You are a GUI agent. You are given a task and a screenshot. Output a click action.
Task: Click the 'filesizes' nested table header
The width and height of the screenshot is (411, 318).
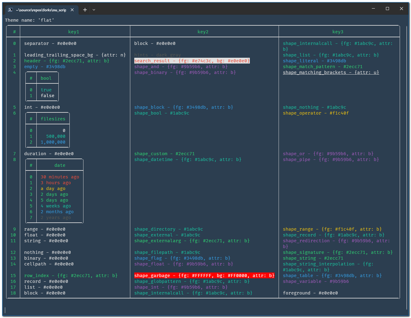point(53,119)
